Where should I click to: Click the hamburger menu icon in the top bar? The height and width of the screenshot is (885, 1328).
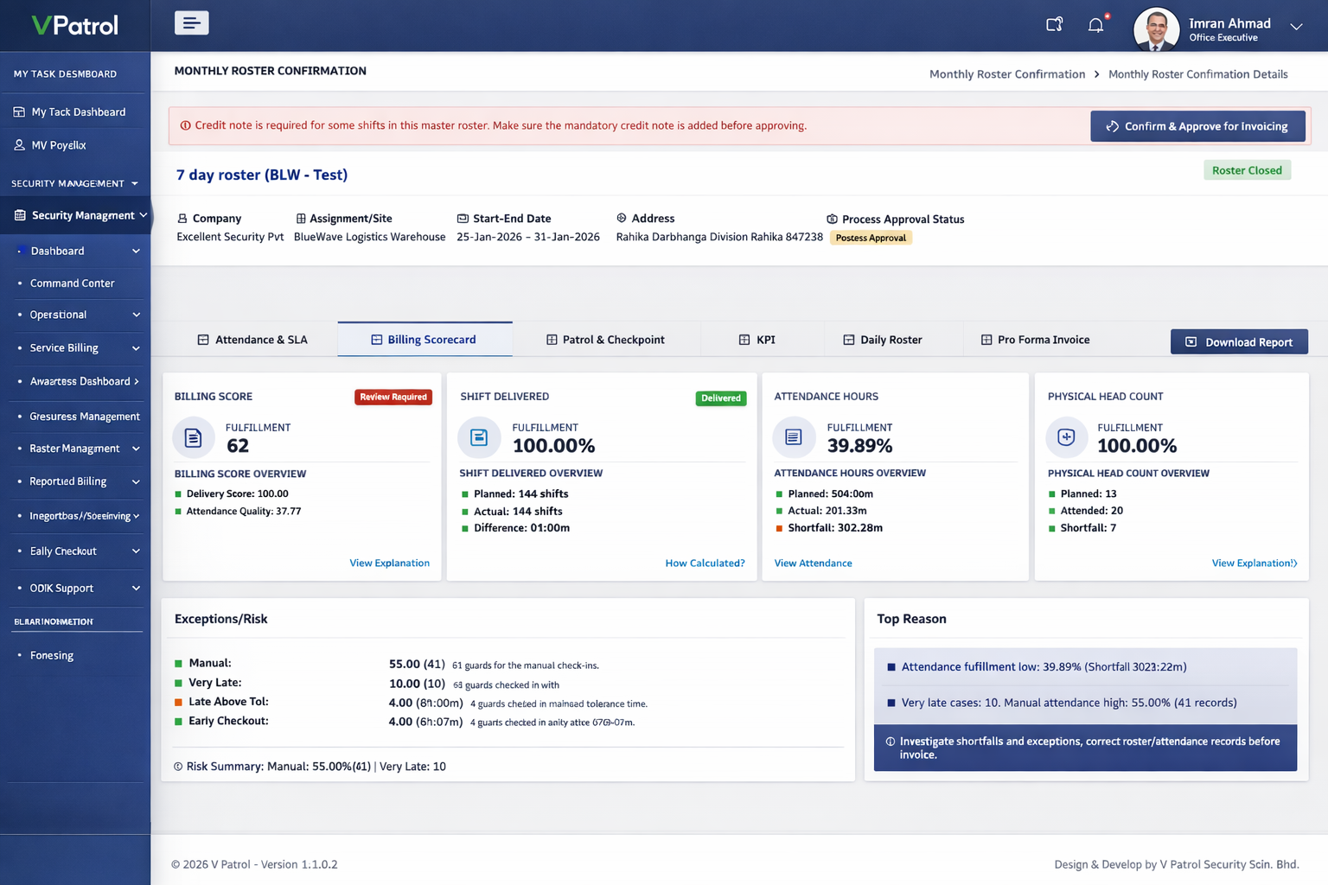(191, 22)
